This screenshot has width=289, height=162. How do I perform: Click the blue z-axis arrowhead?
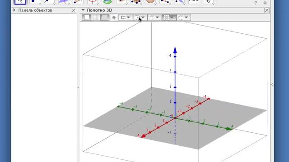point(175,50)
